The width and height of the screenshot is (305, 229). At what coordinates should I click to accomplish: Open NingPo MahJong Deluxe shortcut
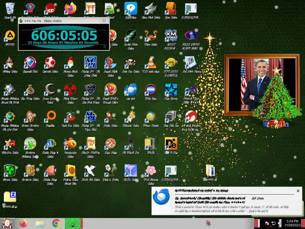(x=91, y=144)
